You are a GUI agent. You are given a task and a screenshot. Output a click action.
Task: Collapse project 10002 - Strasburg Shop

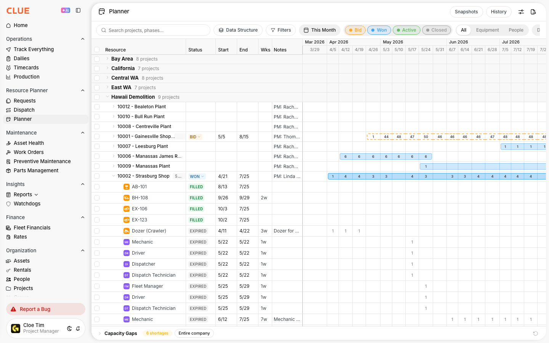114,176
